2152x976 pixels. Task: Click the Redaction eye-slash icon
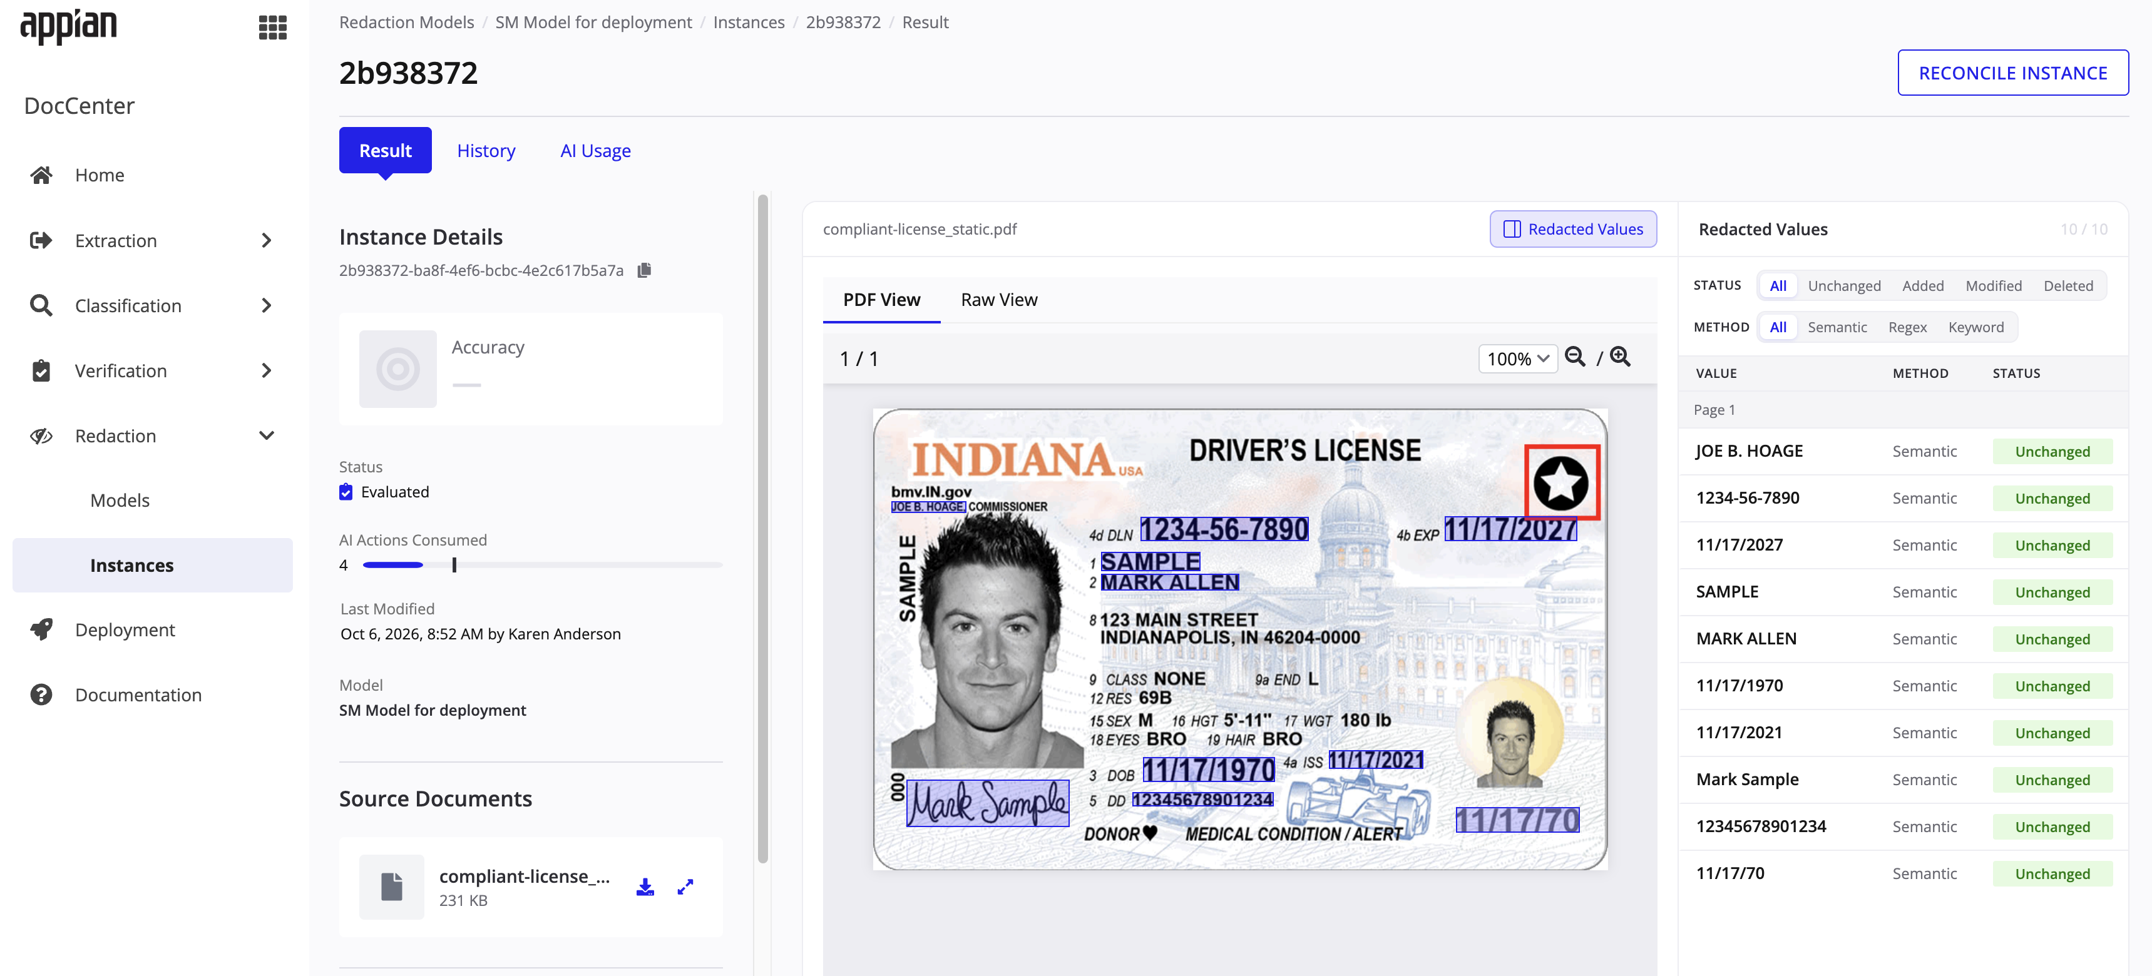click(41, 436)
